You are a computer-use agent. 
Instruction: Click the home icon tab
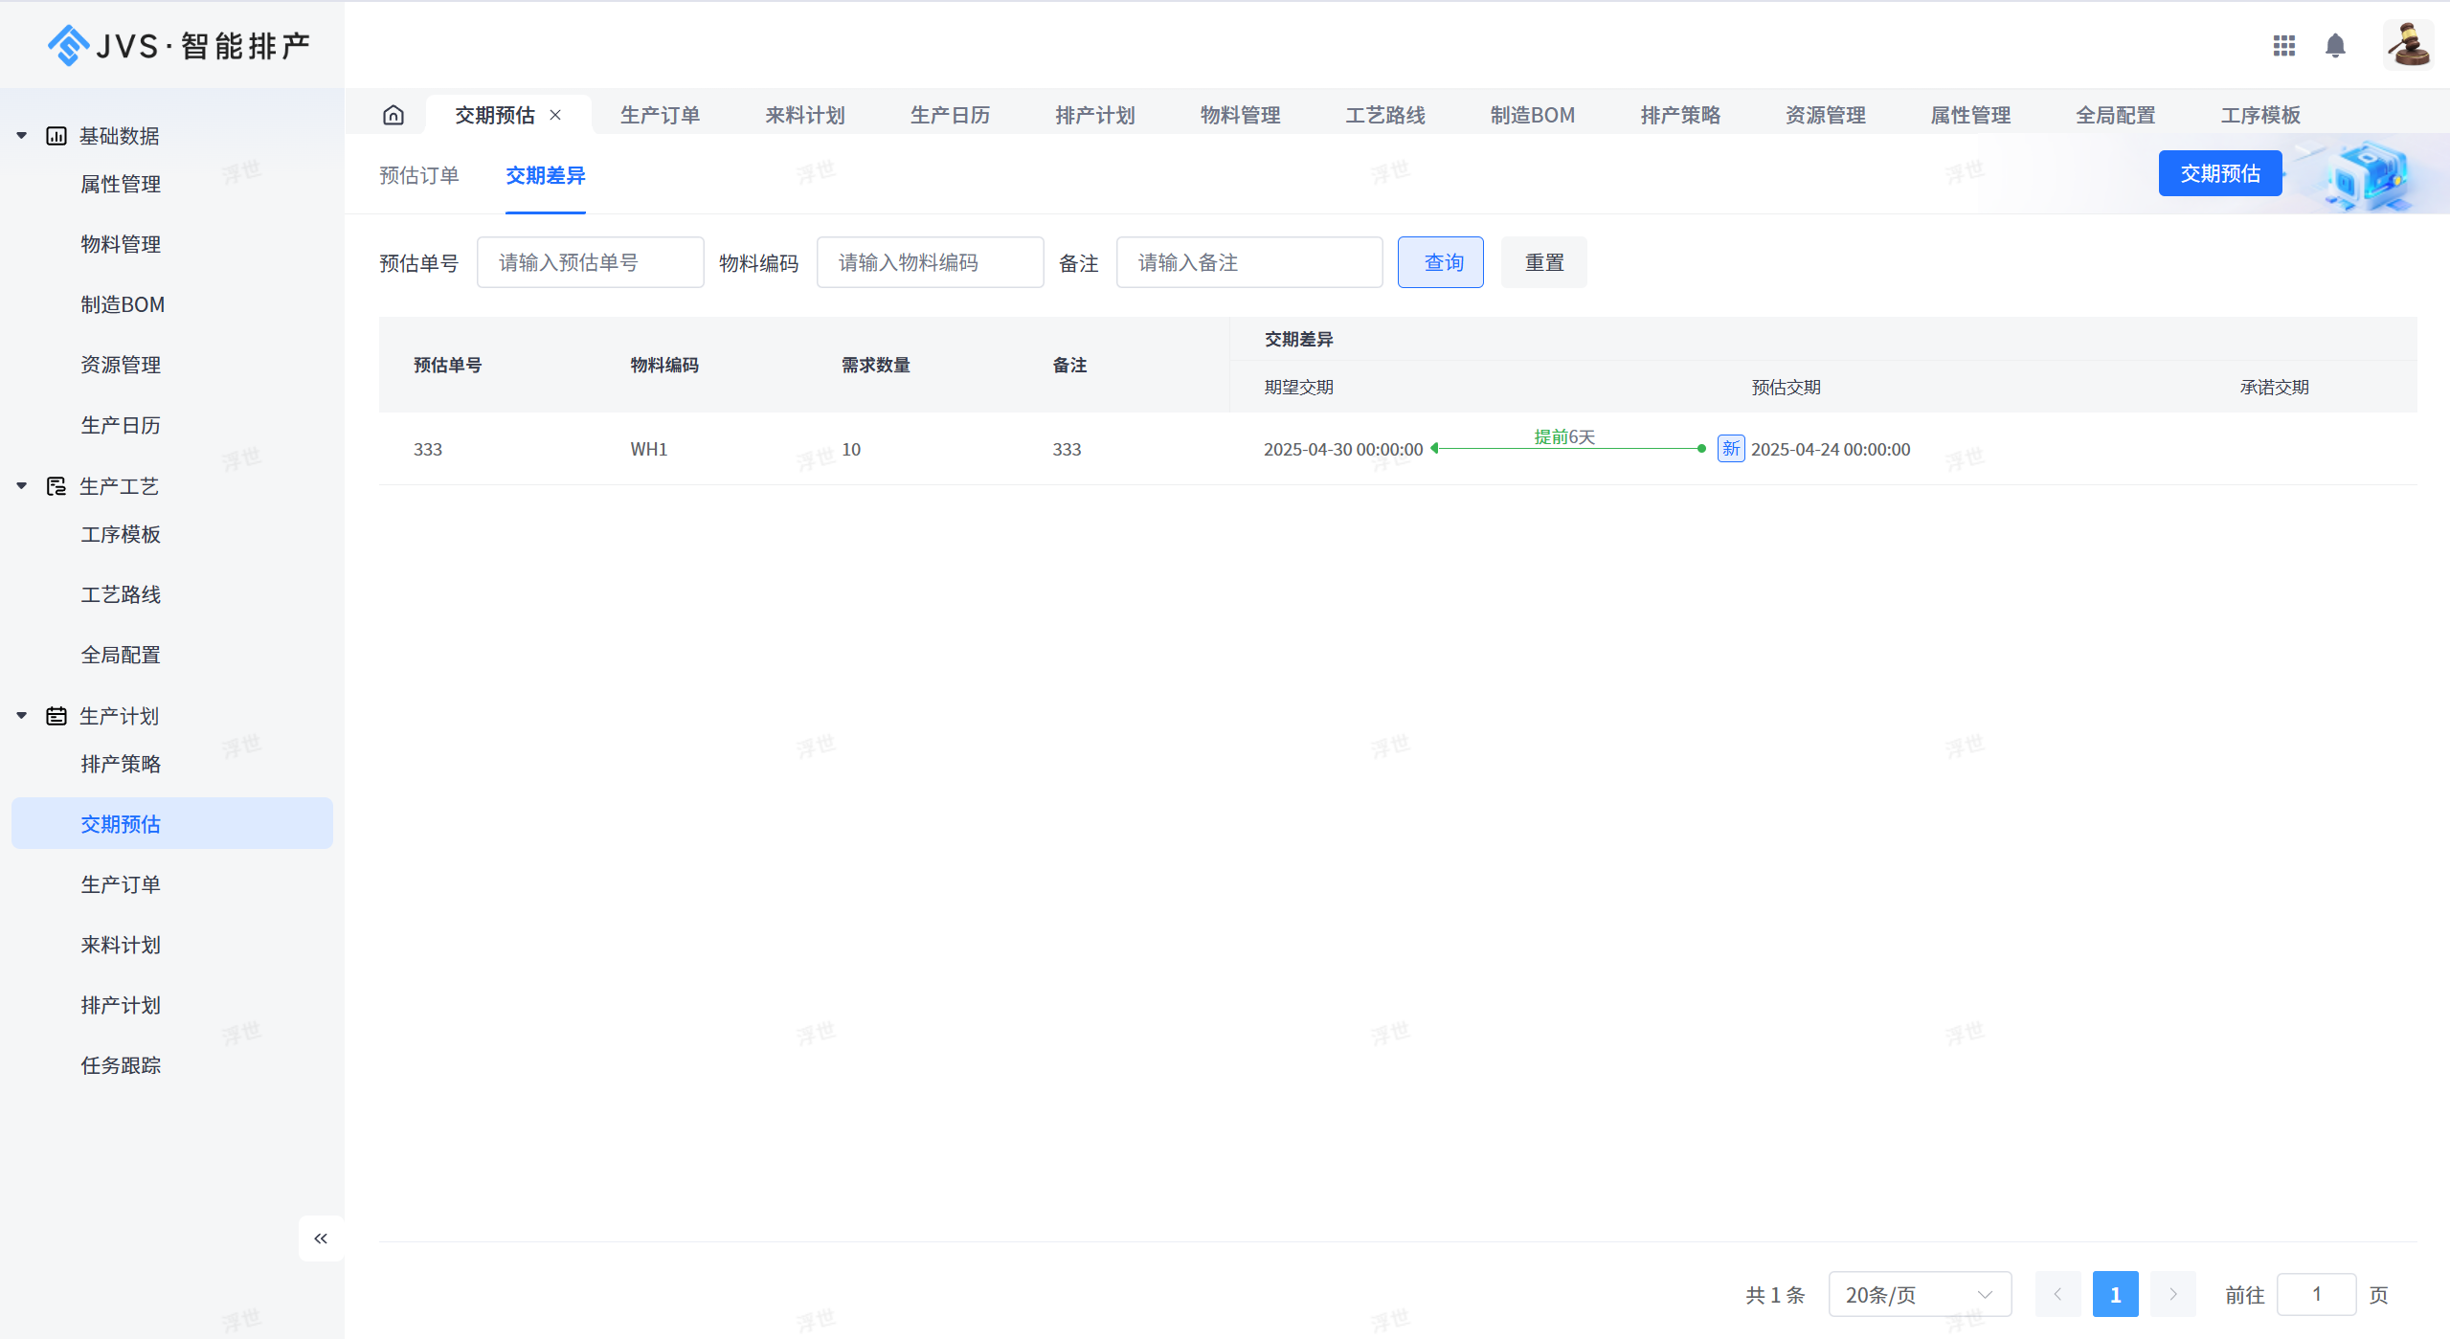click(x=393, y=115)
